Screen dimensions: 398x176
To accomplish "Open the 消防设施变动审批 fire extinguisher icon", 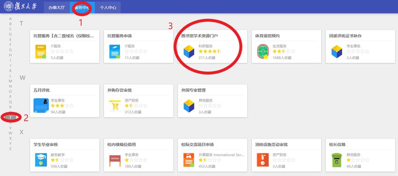I will 263,160.
